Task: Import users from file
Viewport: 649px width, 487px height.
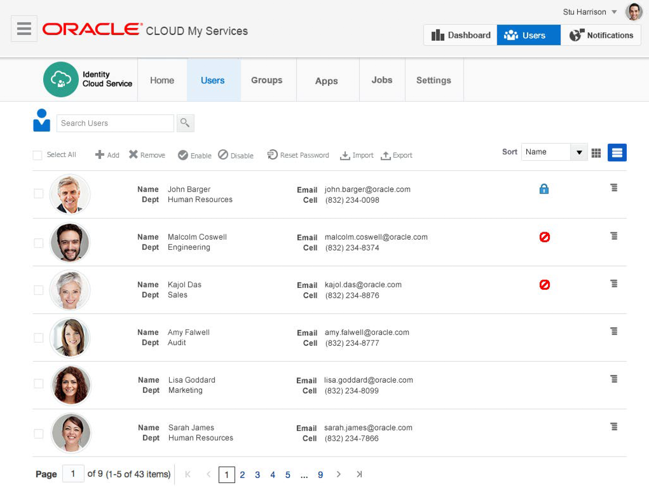Action: click(x=357, y=155)
